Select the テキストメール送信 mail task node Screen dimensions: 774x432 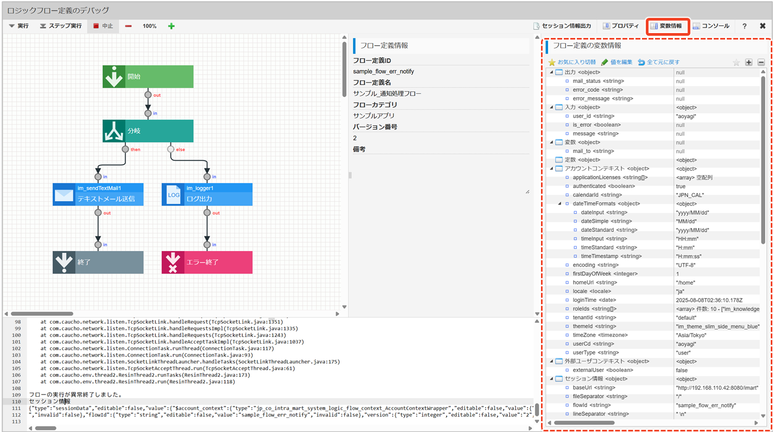pos(98,194)
